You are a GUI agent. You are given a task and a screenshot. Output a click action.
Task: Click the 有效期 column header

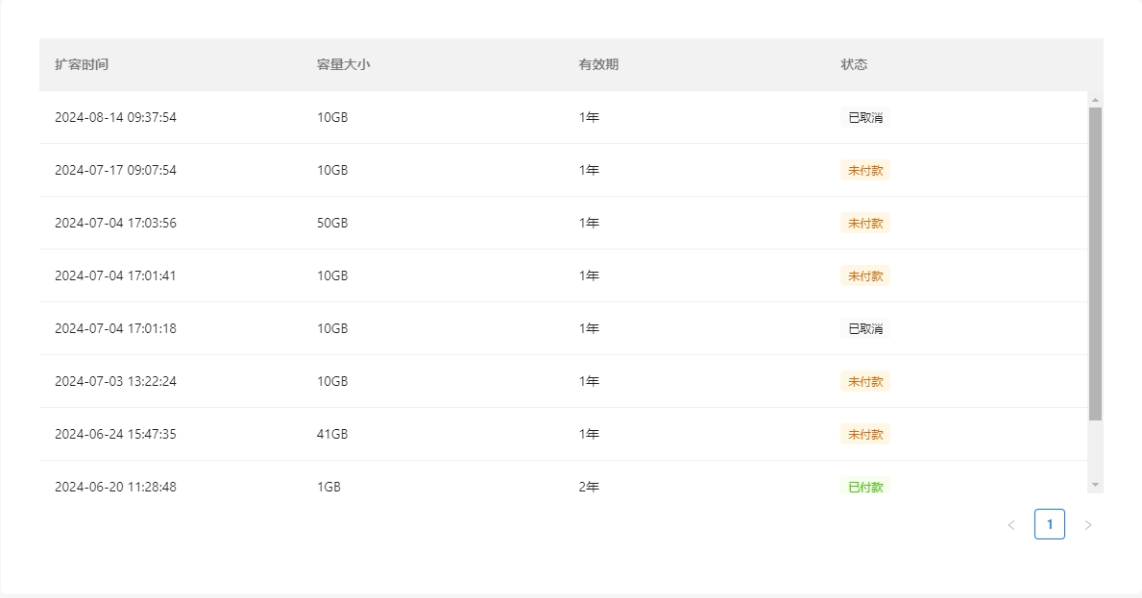[598, 64]
